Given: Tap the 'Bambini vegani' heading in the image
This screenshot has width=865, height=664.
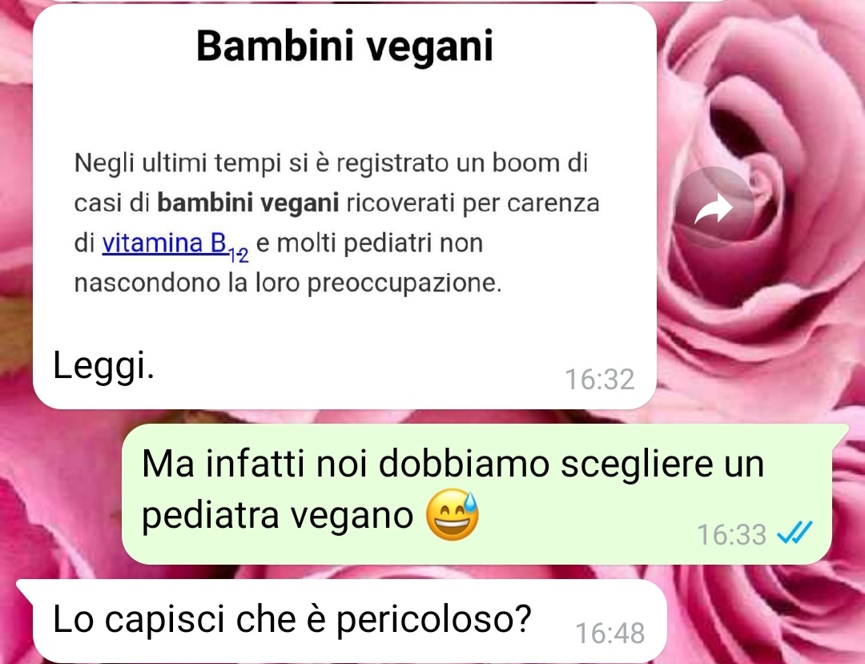Looking at the screenshot, I should [x=344, y=45].
